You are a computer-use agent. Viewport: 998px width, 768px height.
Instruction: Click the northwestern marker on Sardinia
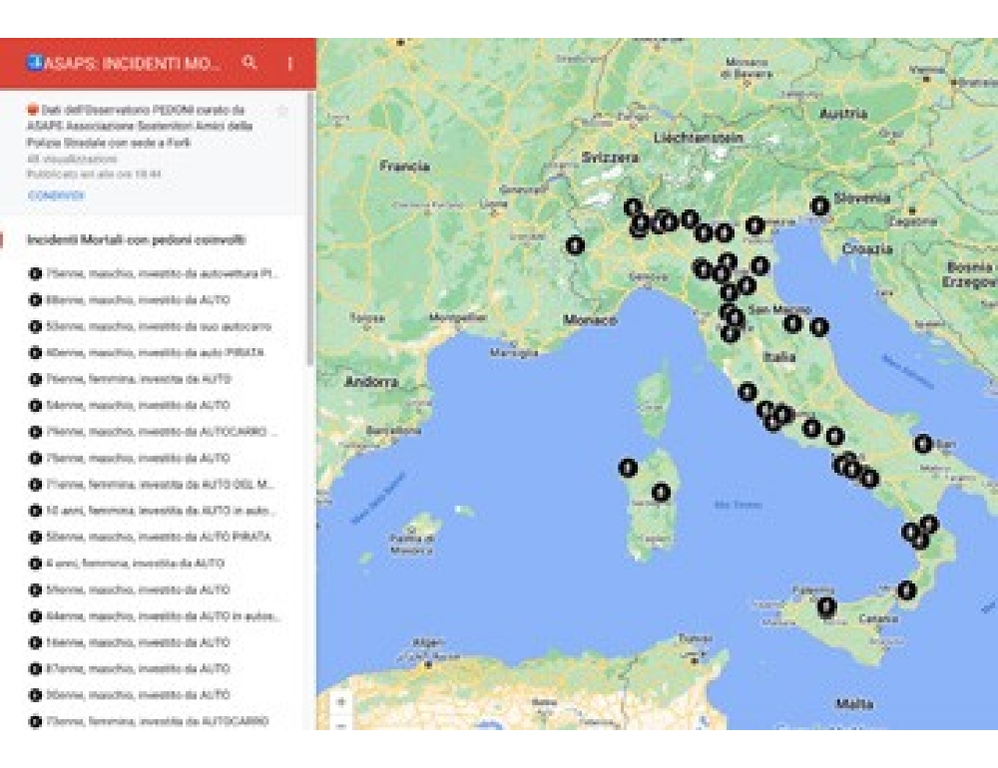(627, 467)
